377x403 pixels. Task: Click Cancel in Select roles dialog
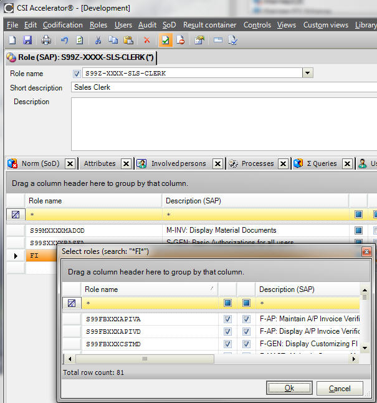[340, 389]
